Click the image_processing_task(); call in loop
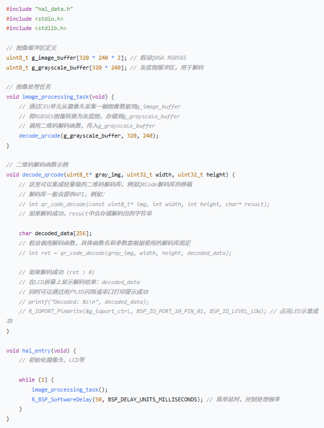The image size is (324, 428). click(x=70, y=390)
